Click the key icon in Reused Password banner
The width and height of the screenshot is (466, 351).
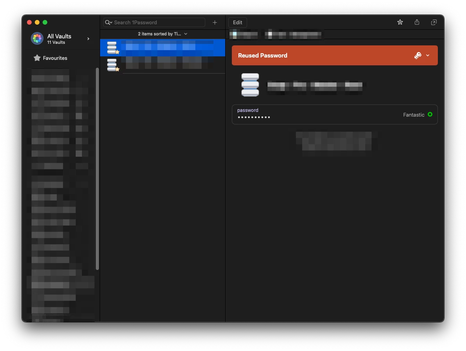click(x=418, y=55)
